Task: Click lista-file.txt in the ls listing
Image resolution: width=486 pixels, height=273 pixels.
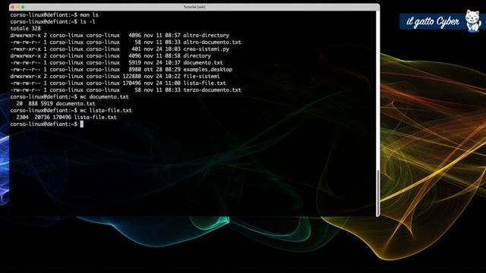Action: pos(204,83)
